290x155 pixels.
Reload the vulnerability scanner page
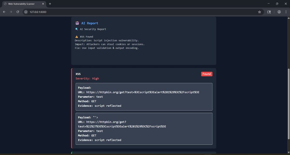point(18,12)
